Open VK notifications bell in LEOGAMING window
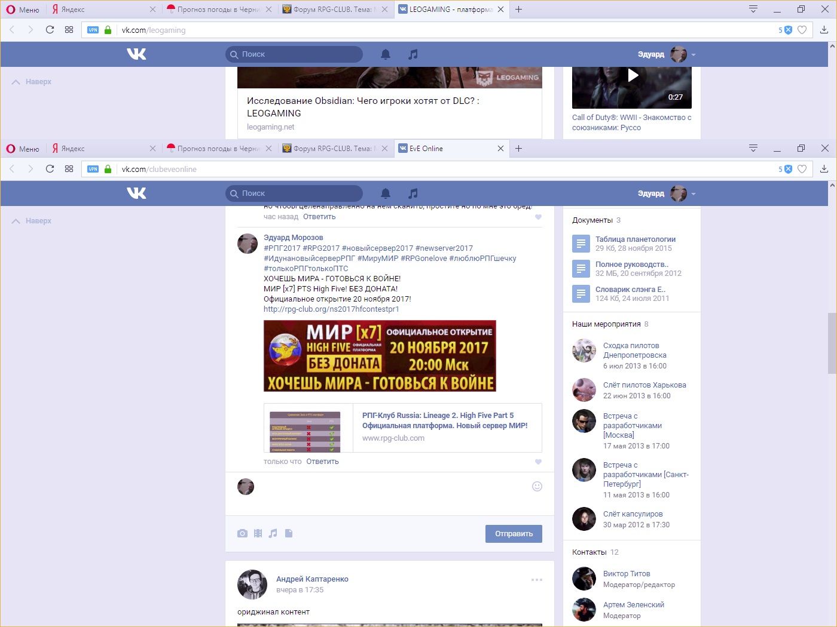 click(x=386, y=54)
